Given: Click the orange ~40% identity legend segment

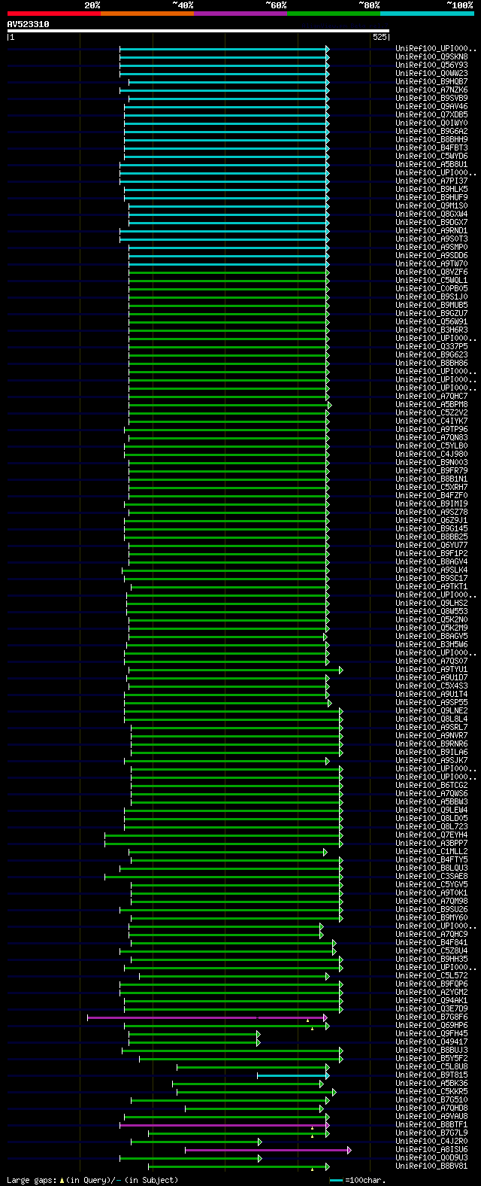Looking at the screenshot, I should [x=147, y=14].
